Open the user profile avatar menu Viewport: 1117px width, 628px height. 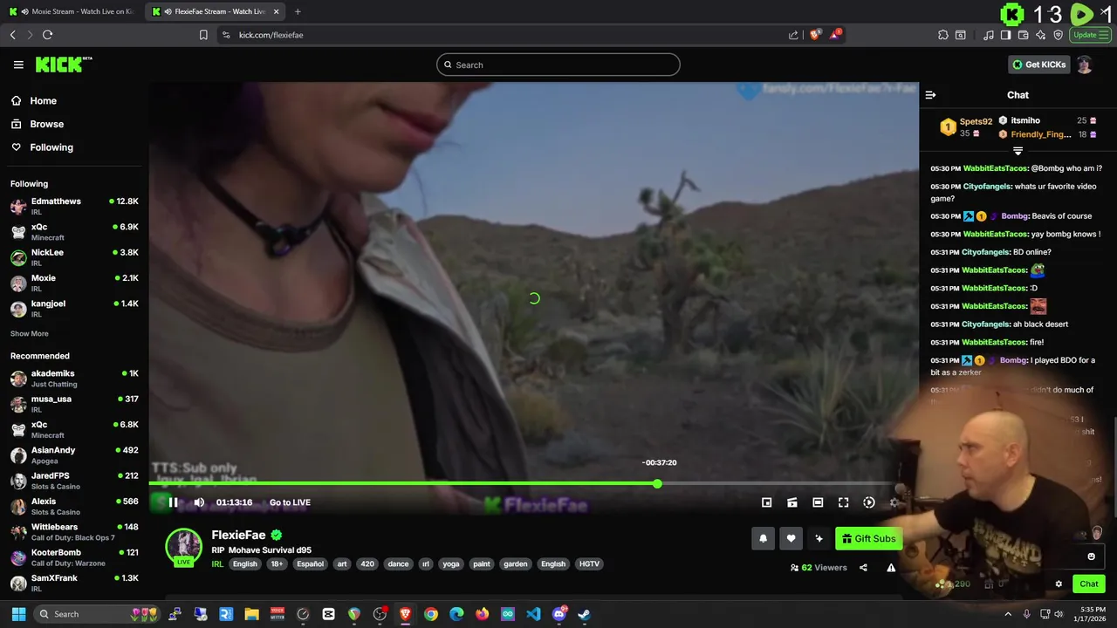click(x=1084, y=65)
